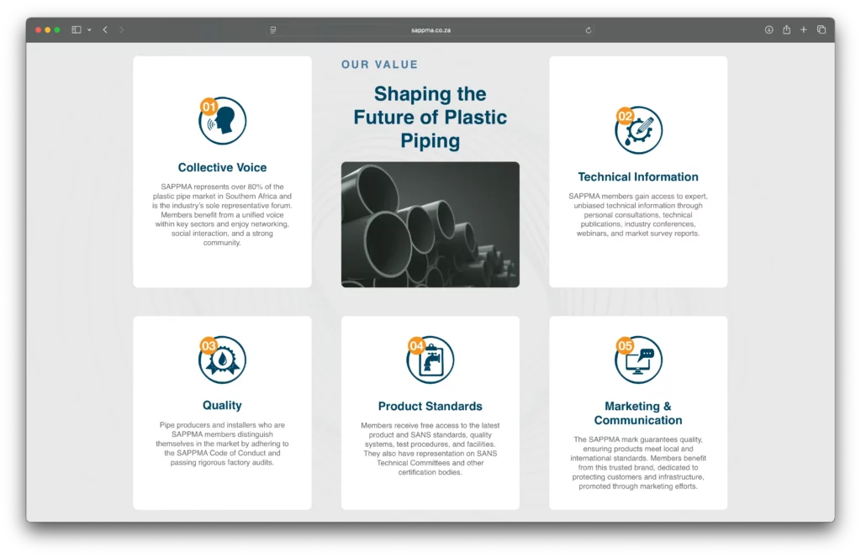Screen dimensions: 861x557
Task: Click the page reader icon in address bar
Action: pos(273,30)
